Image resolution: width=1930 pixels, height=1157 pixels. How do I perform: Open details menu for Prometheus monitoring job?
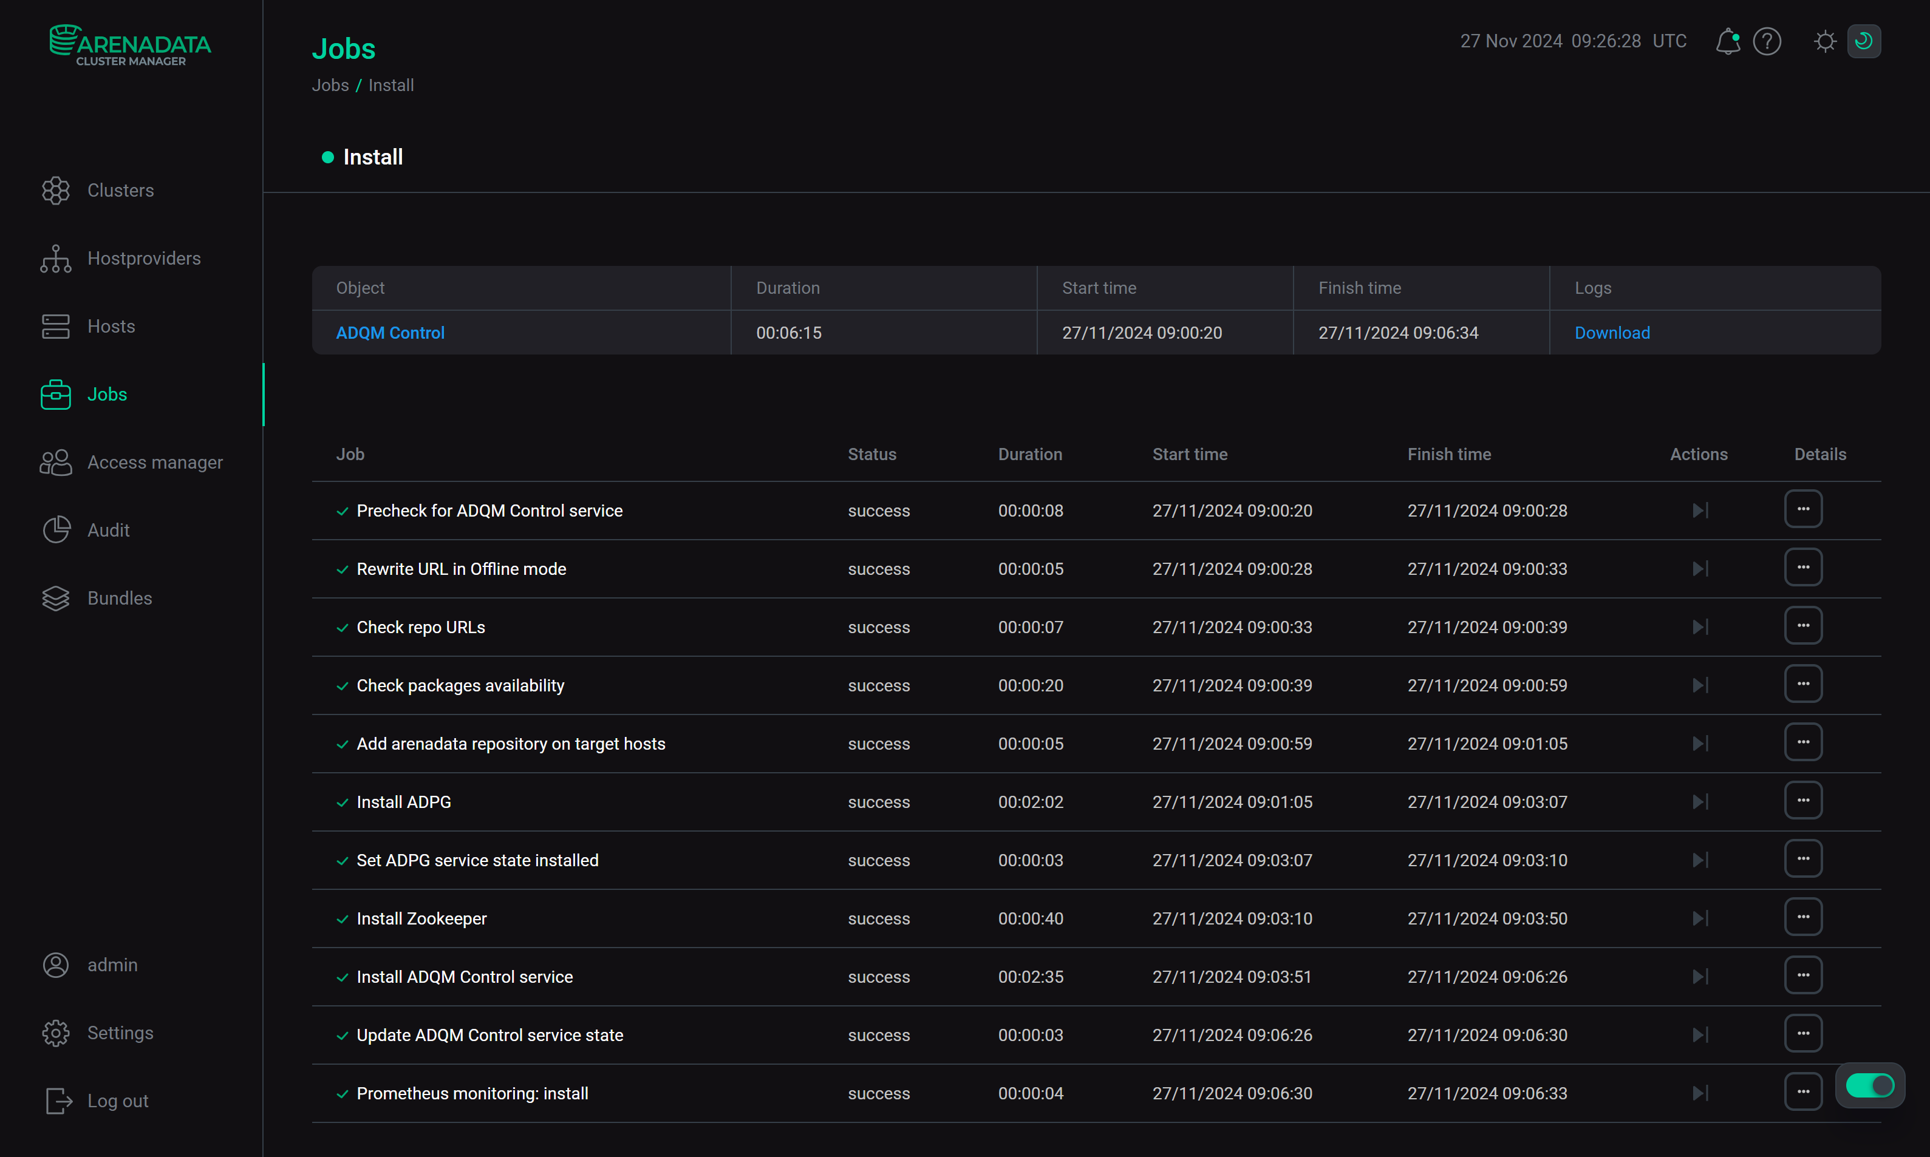pyautogui.click(x=1803, y=1091)
